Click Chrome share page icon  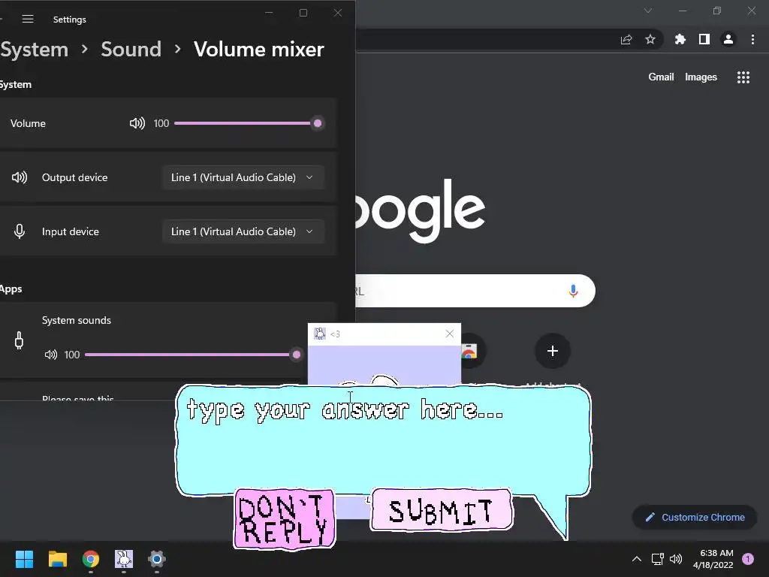626,39
